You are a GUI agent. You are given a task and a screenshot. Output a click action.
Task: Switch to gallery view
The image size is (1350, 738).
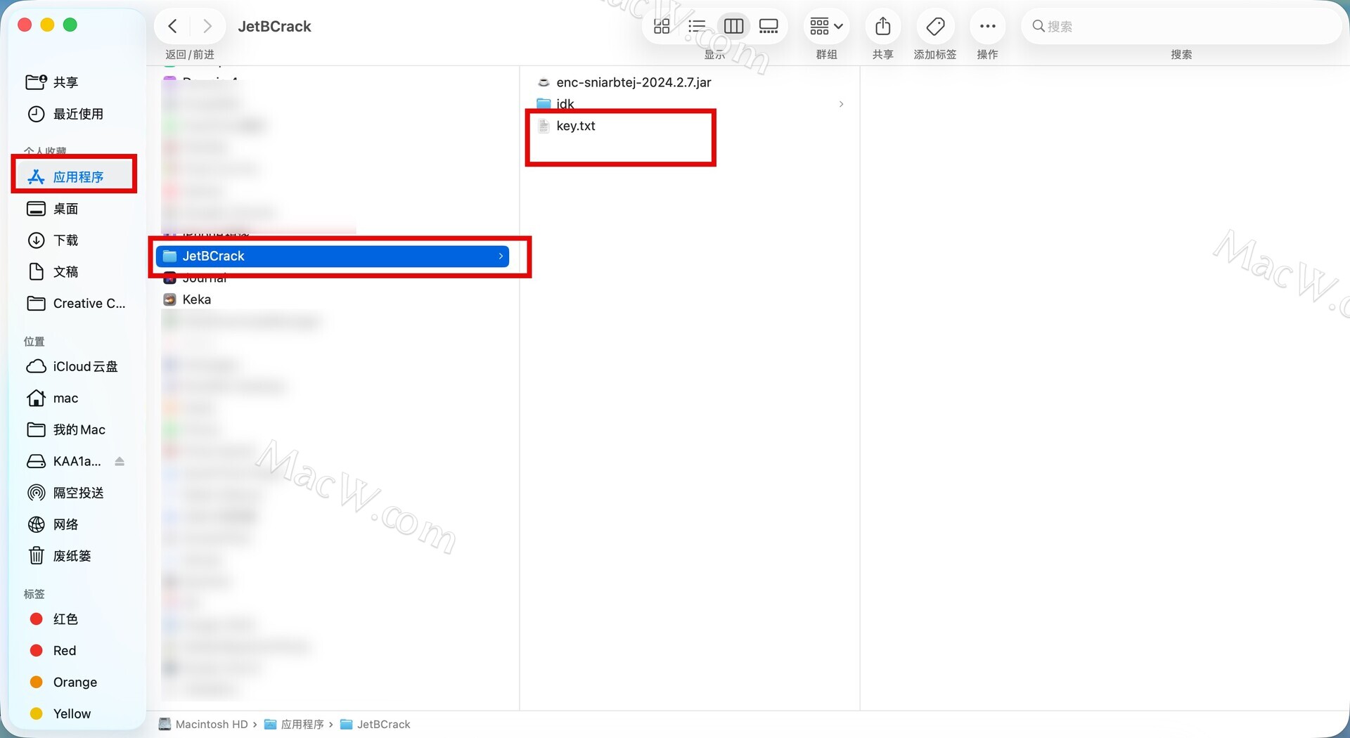point(769,27)
